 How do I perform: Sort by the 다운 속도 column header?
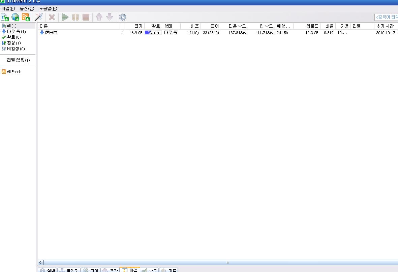pyautogui.click(x=234, y=26)
